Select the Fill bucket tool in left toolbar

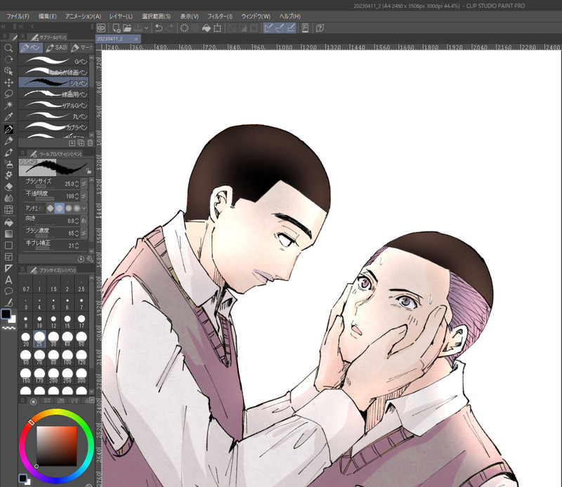[x=8, y=222]
